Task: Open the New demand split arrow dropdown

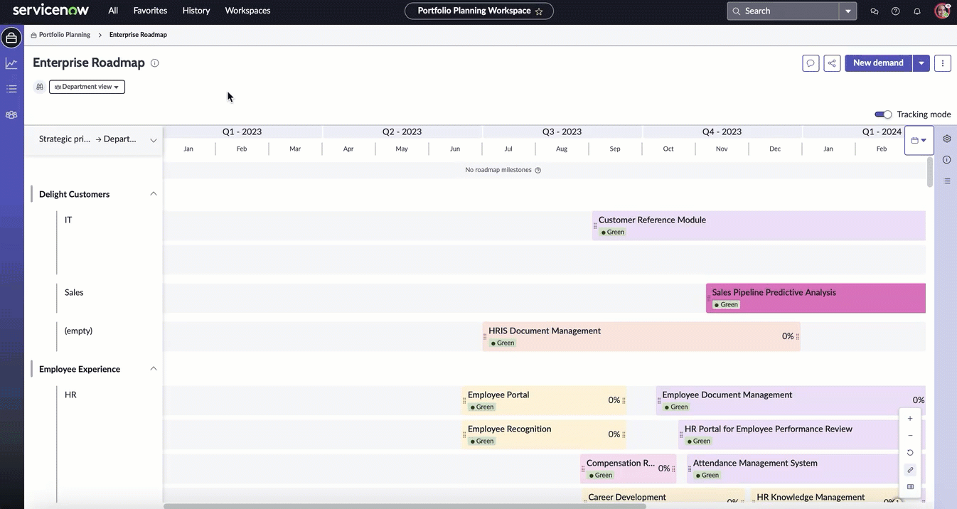Action: 921,63
